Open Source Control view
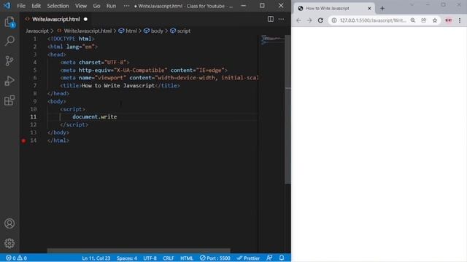Screen dimensions: 467x262 [x=9, y=61]
